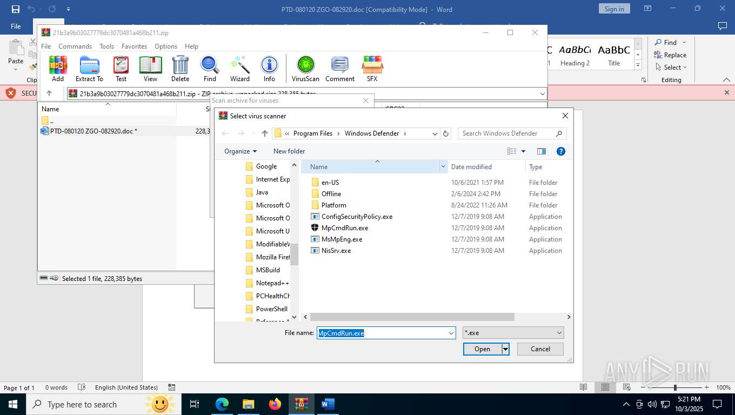735x415 pixels.
Task: Sign in to Word account
Action: 614,9
